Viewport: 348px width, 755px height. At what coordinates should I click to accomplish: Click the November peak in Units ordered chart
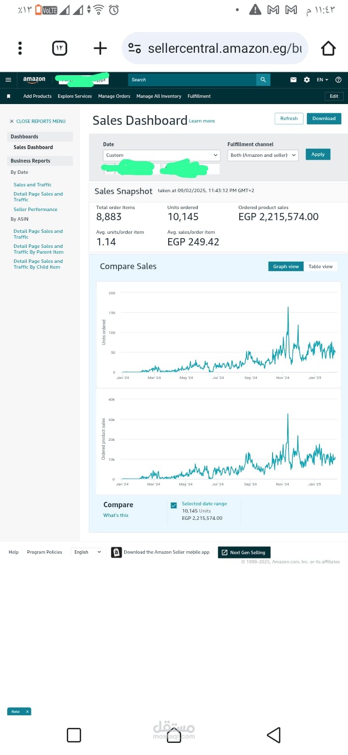pos(288,308)
